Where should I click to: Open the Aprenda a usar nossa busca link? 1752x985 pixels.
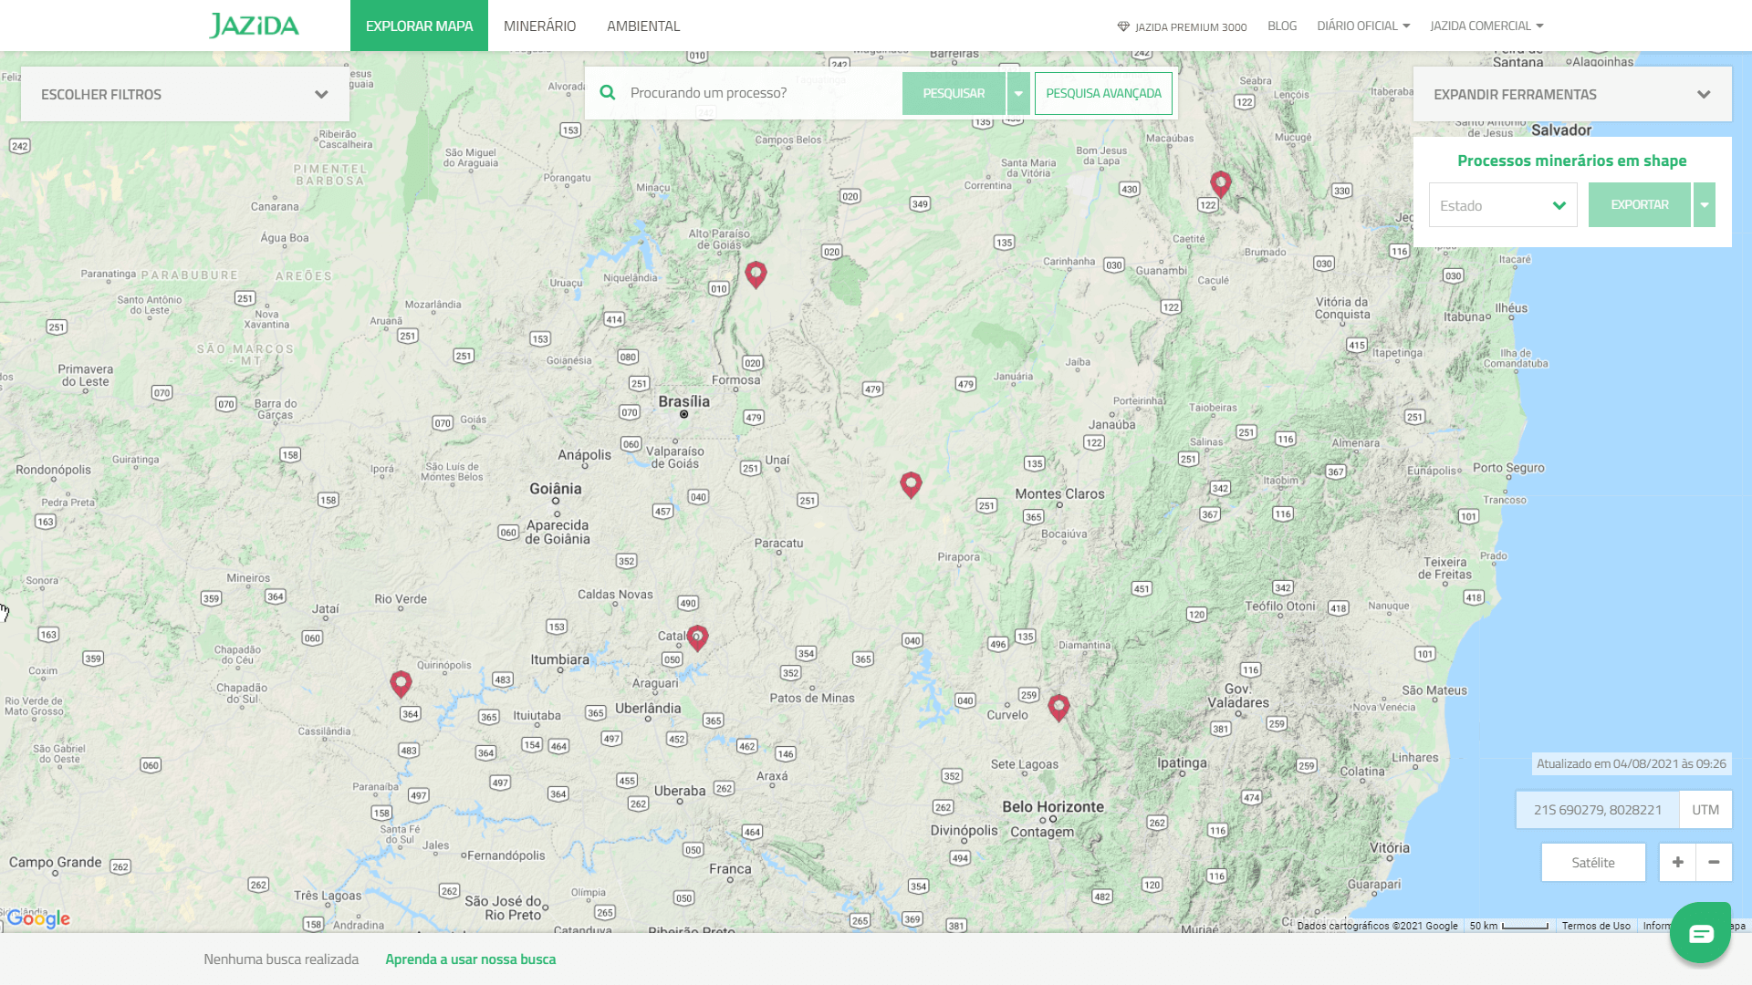[470, 959]
